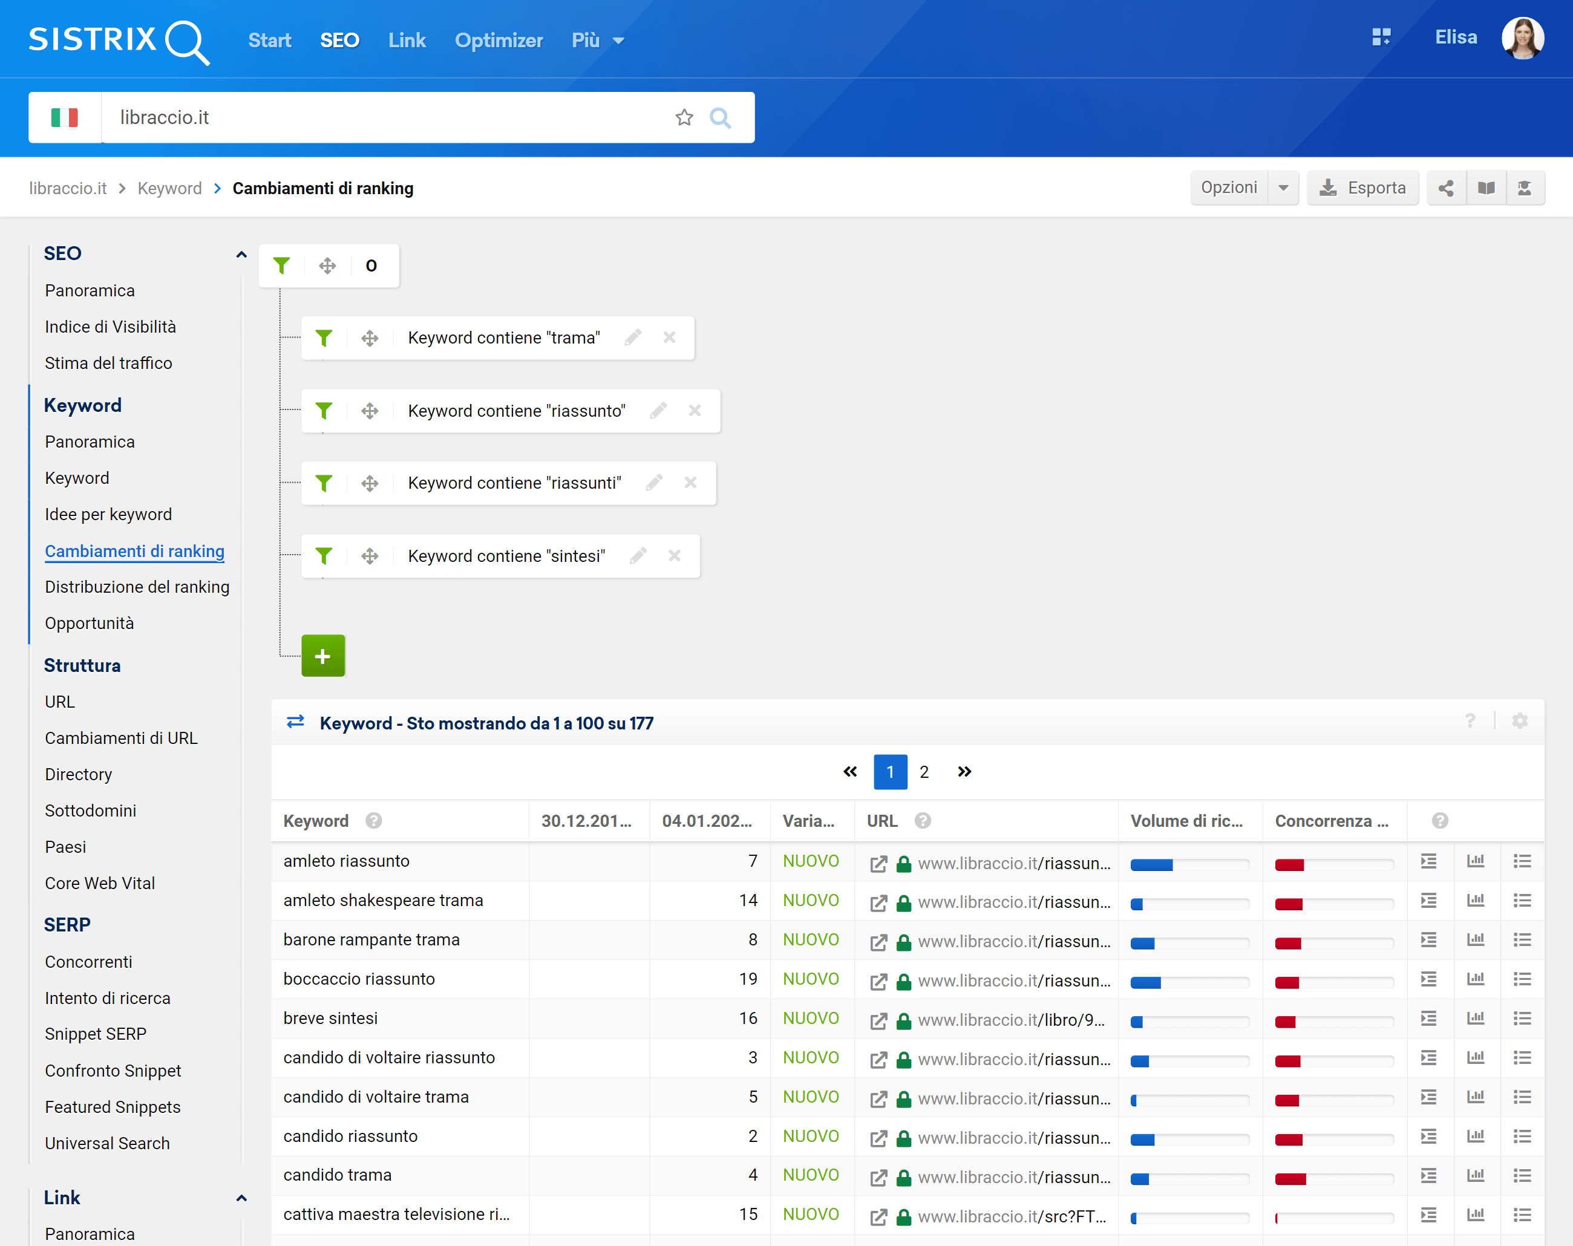Image resolution: width=1573 pixels, height=1246 pixels.
Task: Open the table help question mark
Action: coord(1470,721)
